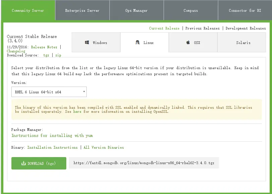Open the Community Server tab
Viewport: 272px width, 194px height.
click(28, 10)
